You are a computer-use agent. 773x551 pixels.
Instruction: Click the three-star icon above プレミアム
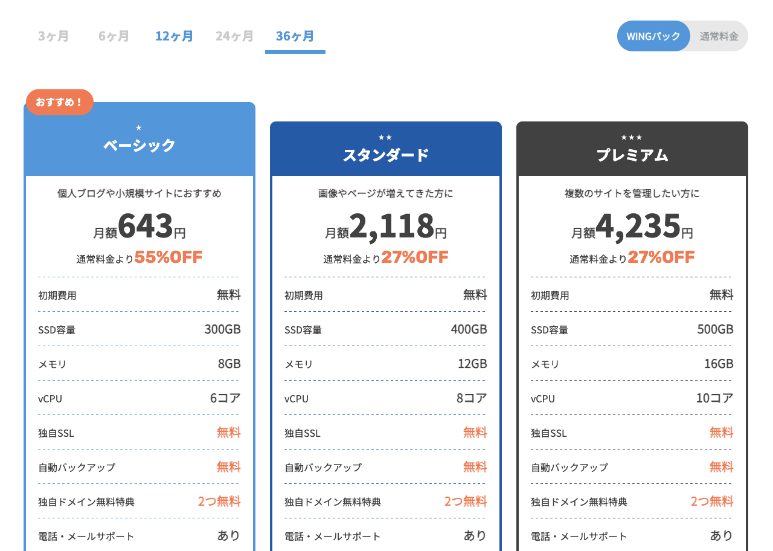click(632, 137)
